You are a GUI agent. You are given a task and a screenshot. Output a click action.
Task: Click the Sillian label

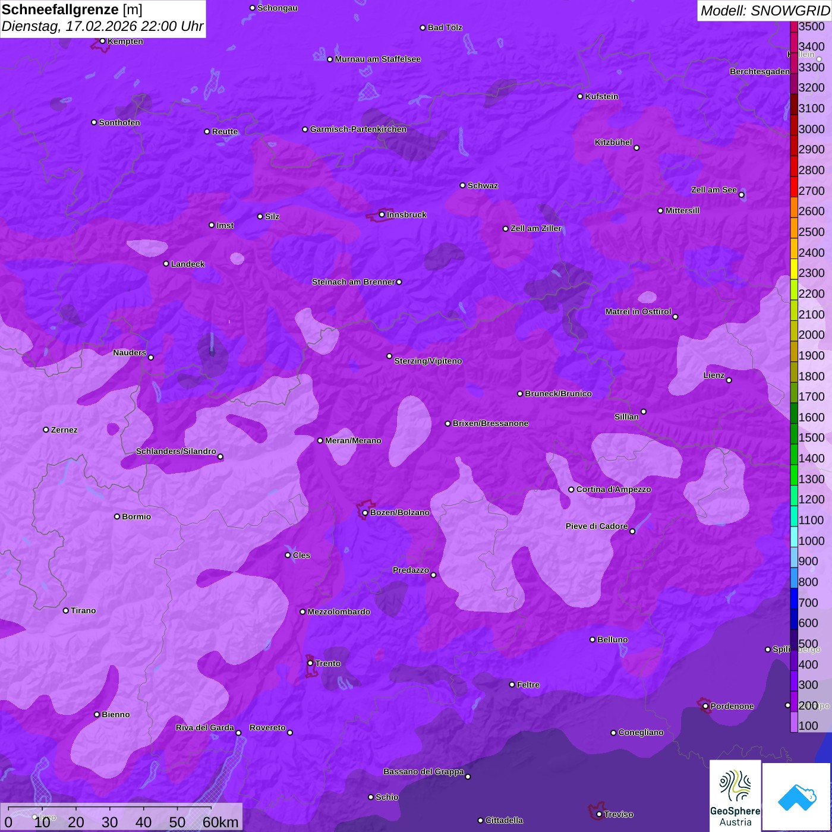tap(626, 417)
